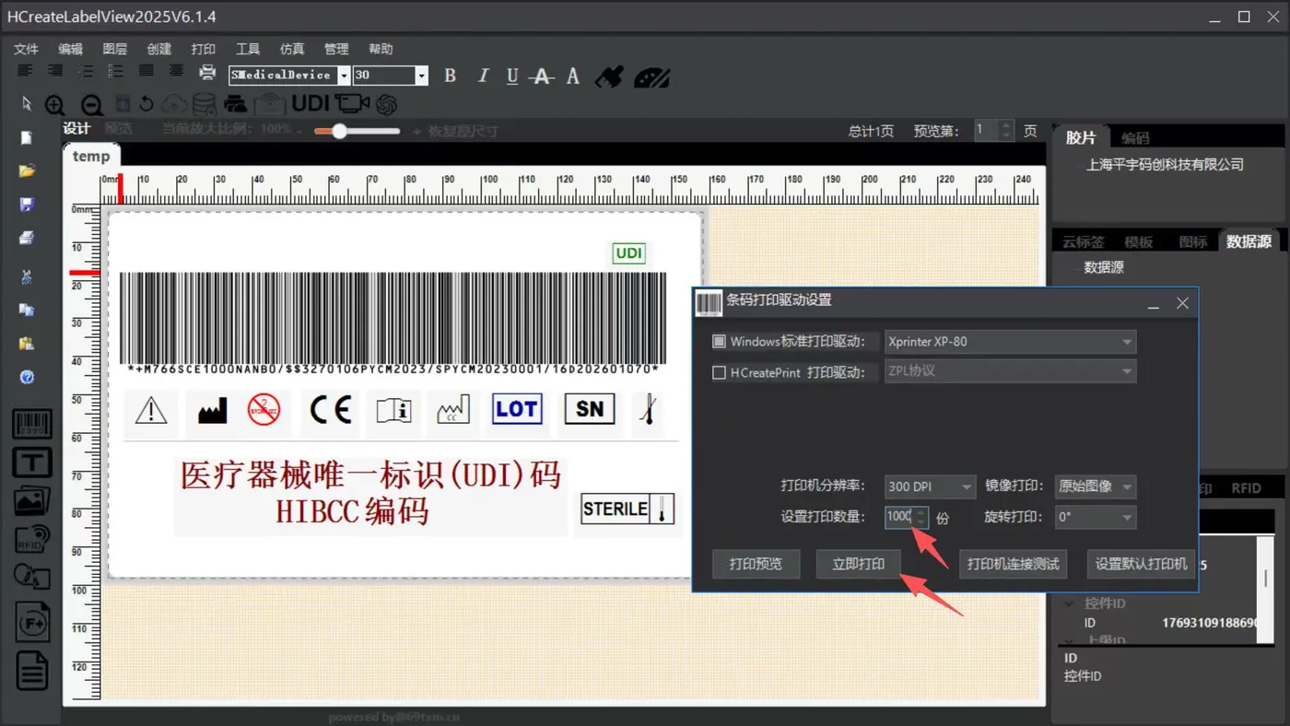Open the 工具 menu
Viewport: 1290px width, 726px height.
[x=248, y=49]
